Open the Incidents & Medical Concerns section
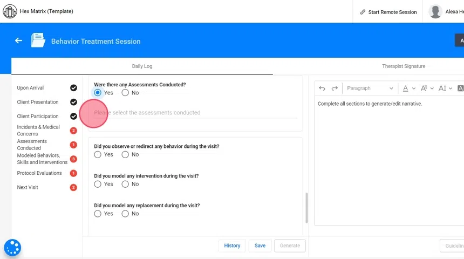This screenshot has height=259, width=464. pos(39,131)
